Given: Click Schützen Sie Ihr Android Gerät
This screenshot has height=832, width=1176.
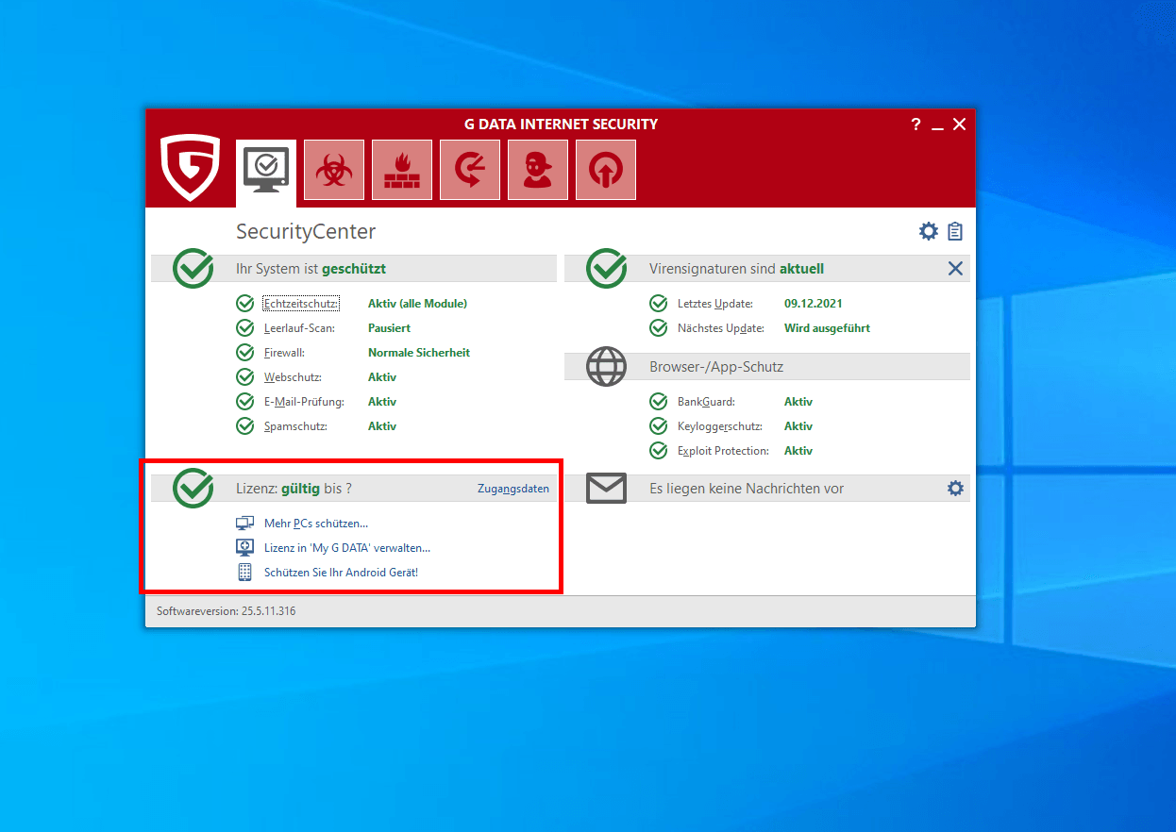Looking at the screenshot, I should pyautogui.click(x=340, y=573).
